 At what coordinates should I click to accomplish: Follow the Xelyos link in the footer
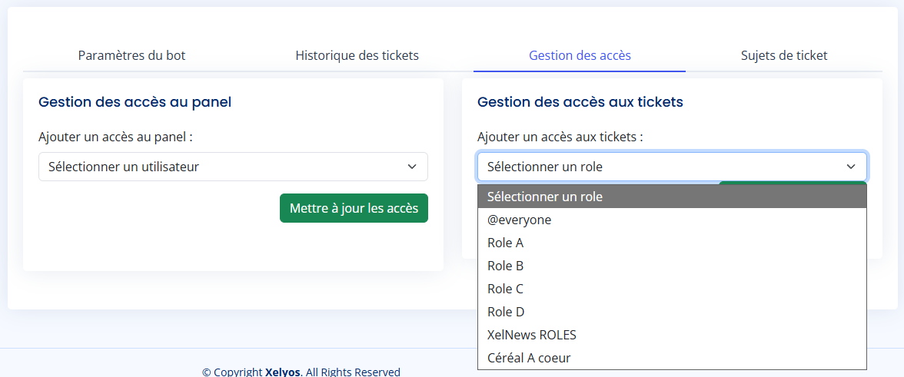pos(283,372)
